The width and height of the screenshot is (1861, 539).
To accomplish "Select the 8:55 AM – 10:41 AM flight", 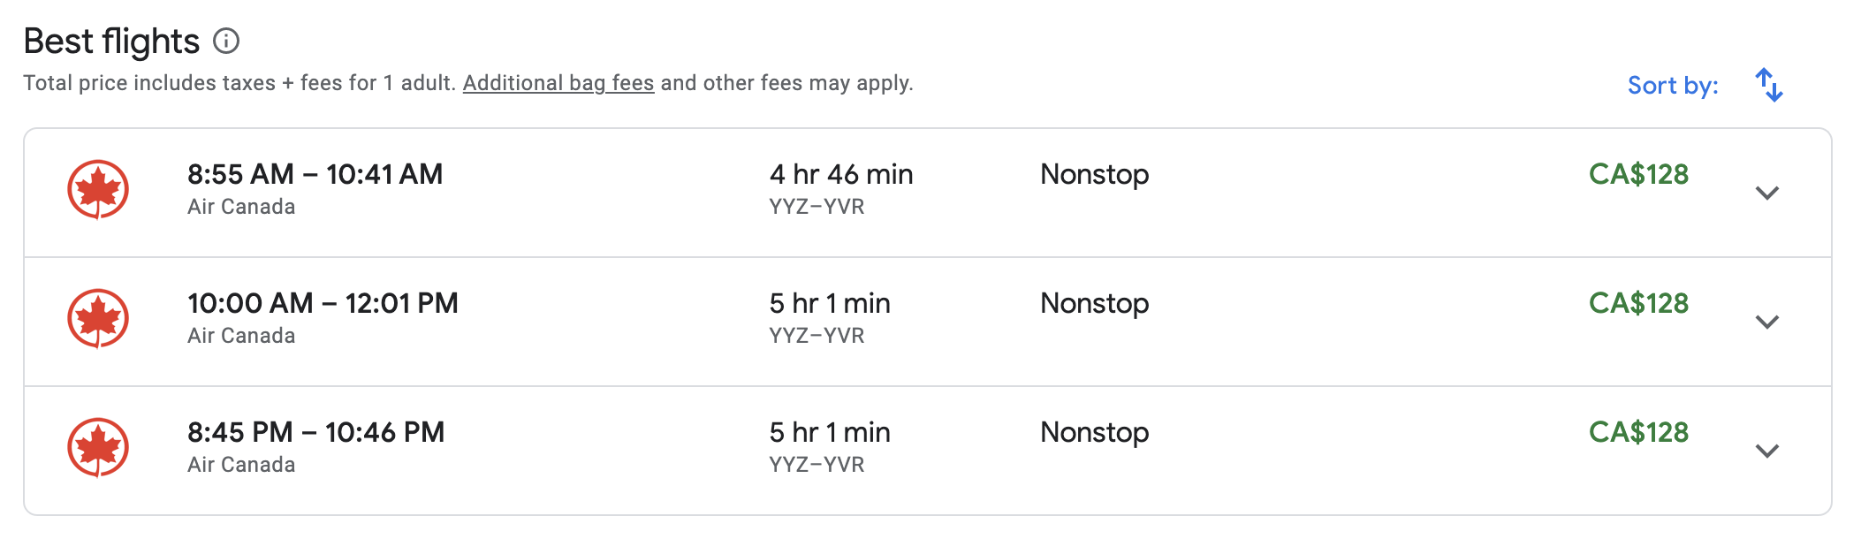I will pyautogui.click(x=315, y=175).
